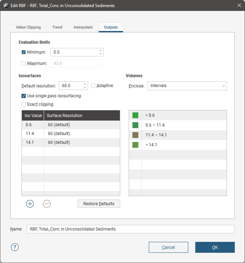Screen dimensions: 245x263
Task: Click the add iso value plus icon
Action: 30,204
